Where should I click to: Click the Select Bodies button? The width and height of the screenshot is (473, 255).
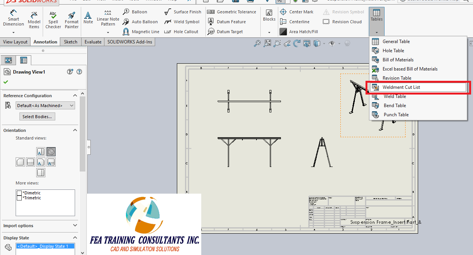click(37, 116)
